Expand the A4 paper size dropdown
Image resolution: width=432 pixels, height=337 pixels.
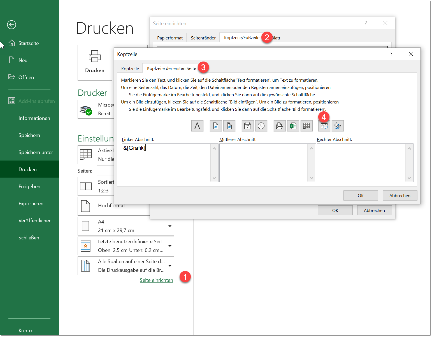point(170,226)
